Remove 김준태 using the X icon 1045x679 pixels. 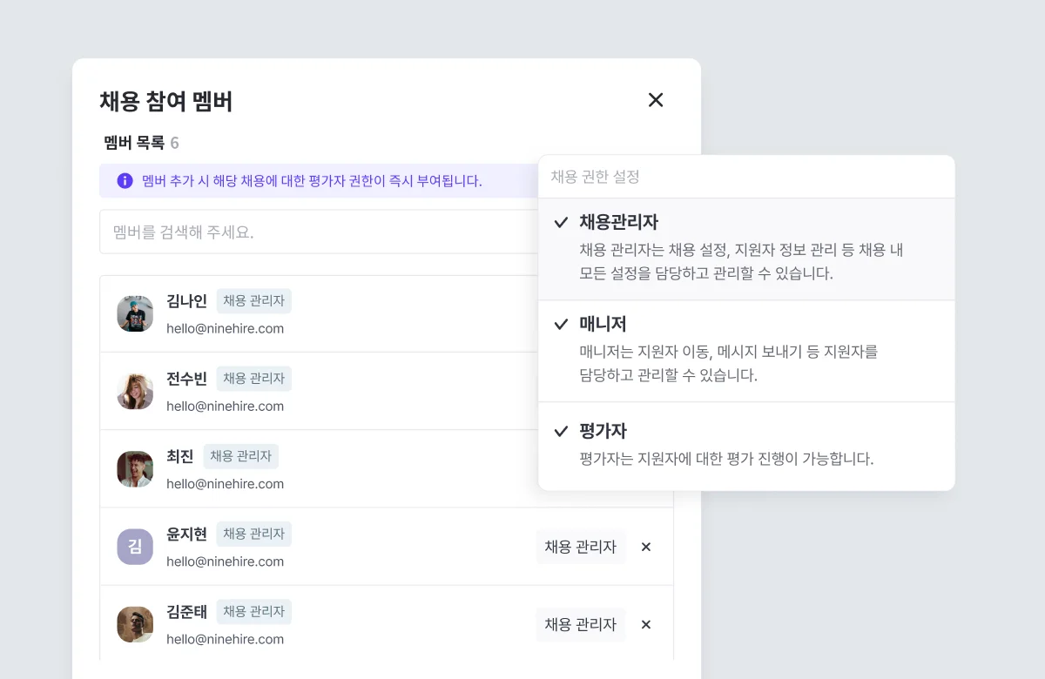pyautogui.click(x=646, y=624)
